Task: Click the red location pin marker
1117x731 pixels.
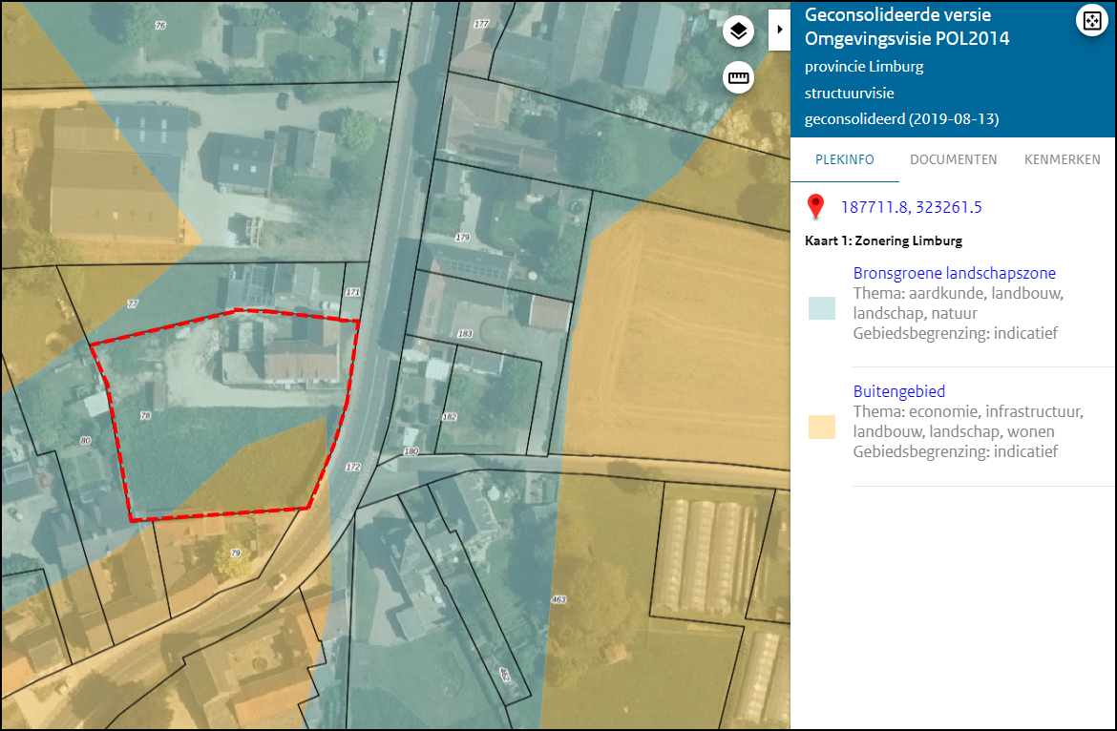Action: 816,206
